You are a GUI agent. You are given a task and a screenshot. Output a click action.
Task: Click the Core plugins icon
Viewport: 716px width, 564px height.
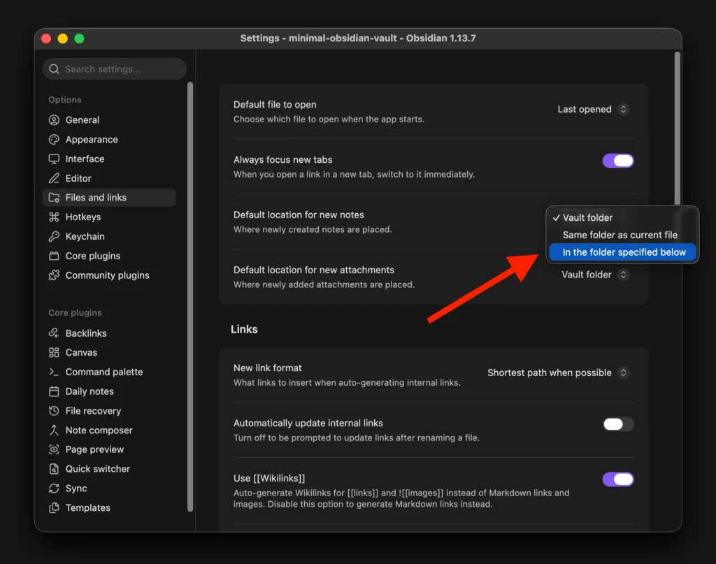pos(54,256)
